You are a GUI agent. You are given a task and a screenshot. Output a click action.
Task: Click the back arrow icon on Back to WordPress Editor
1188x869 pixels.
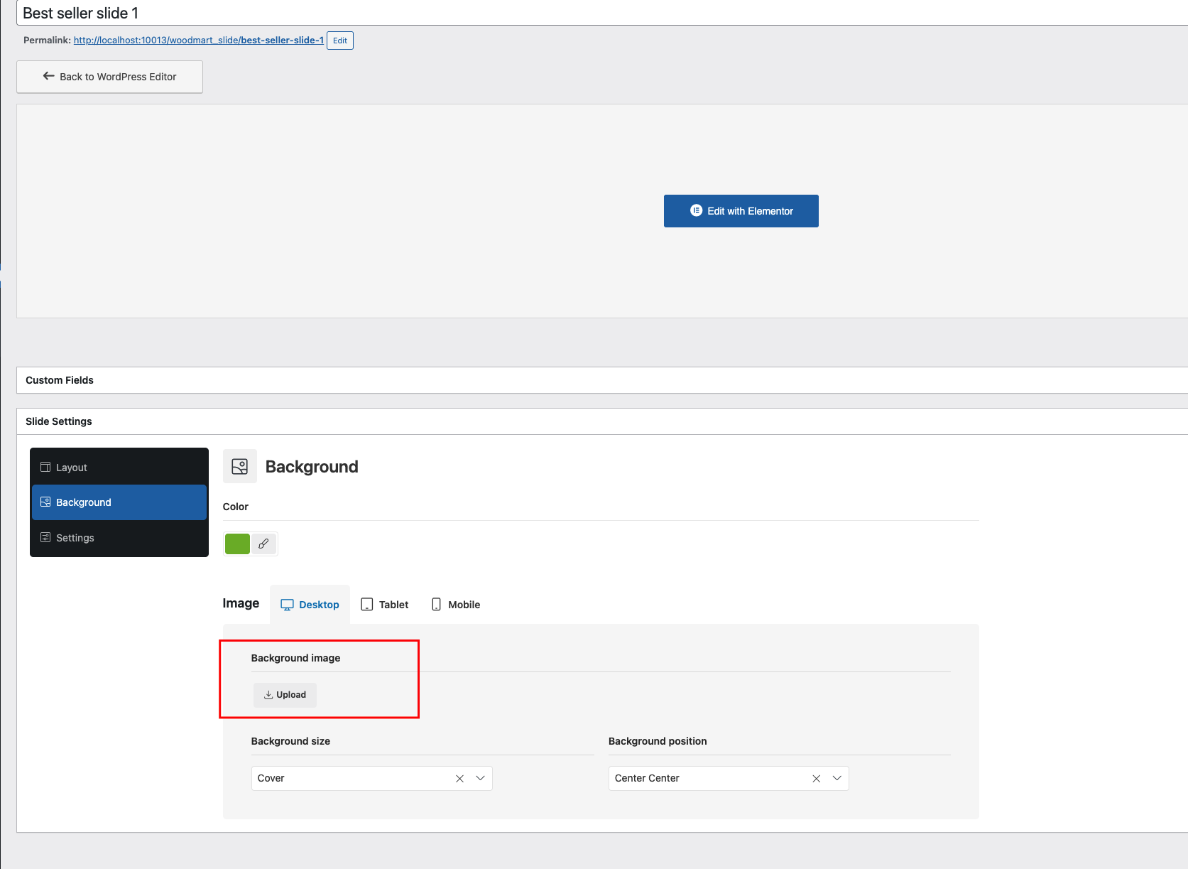48,76
